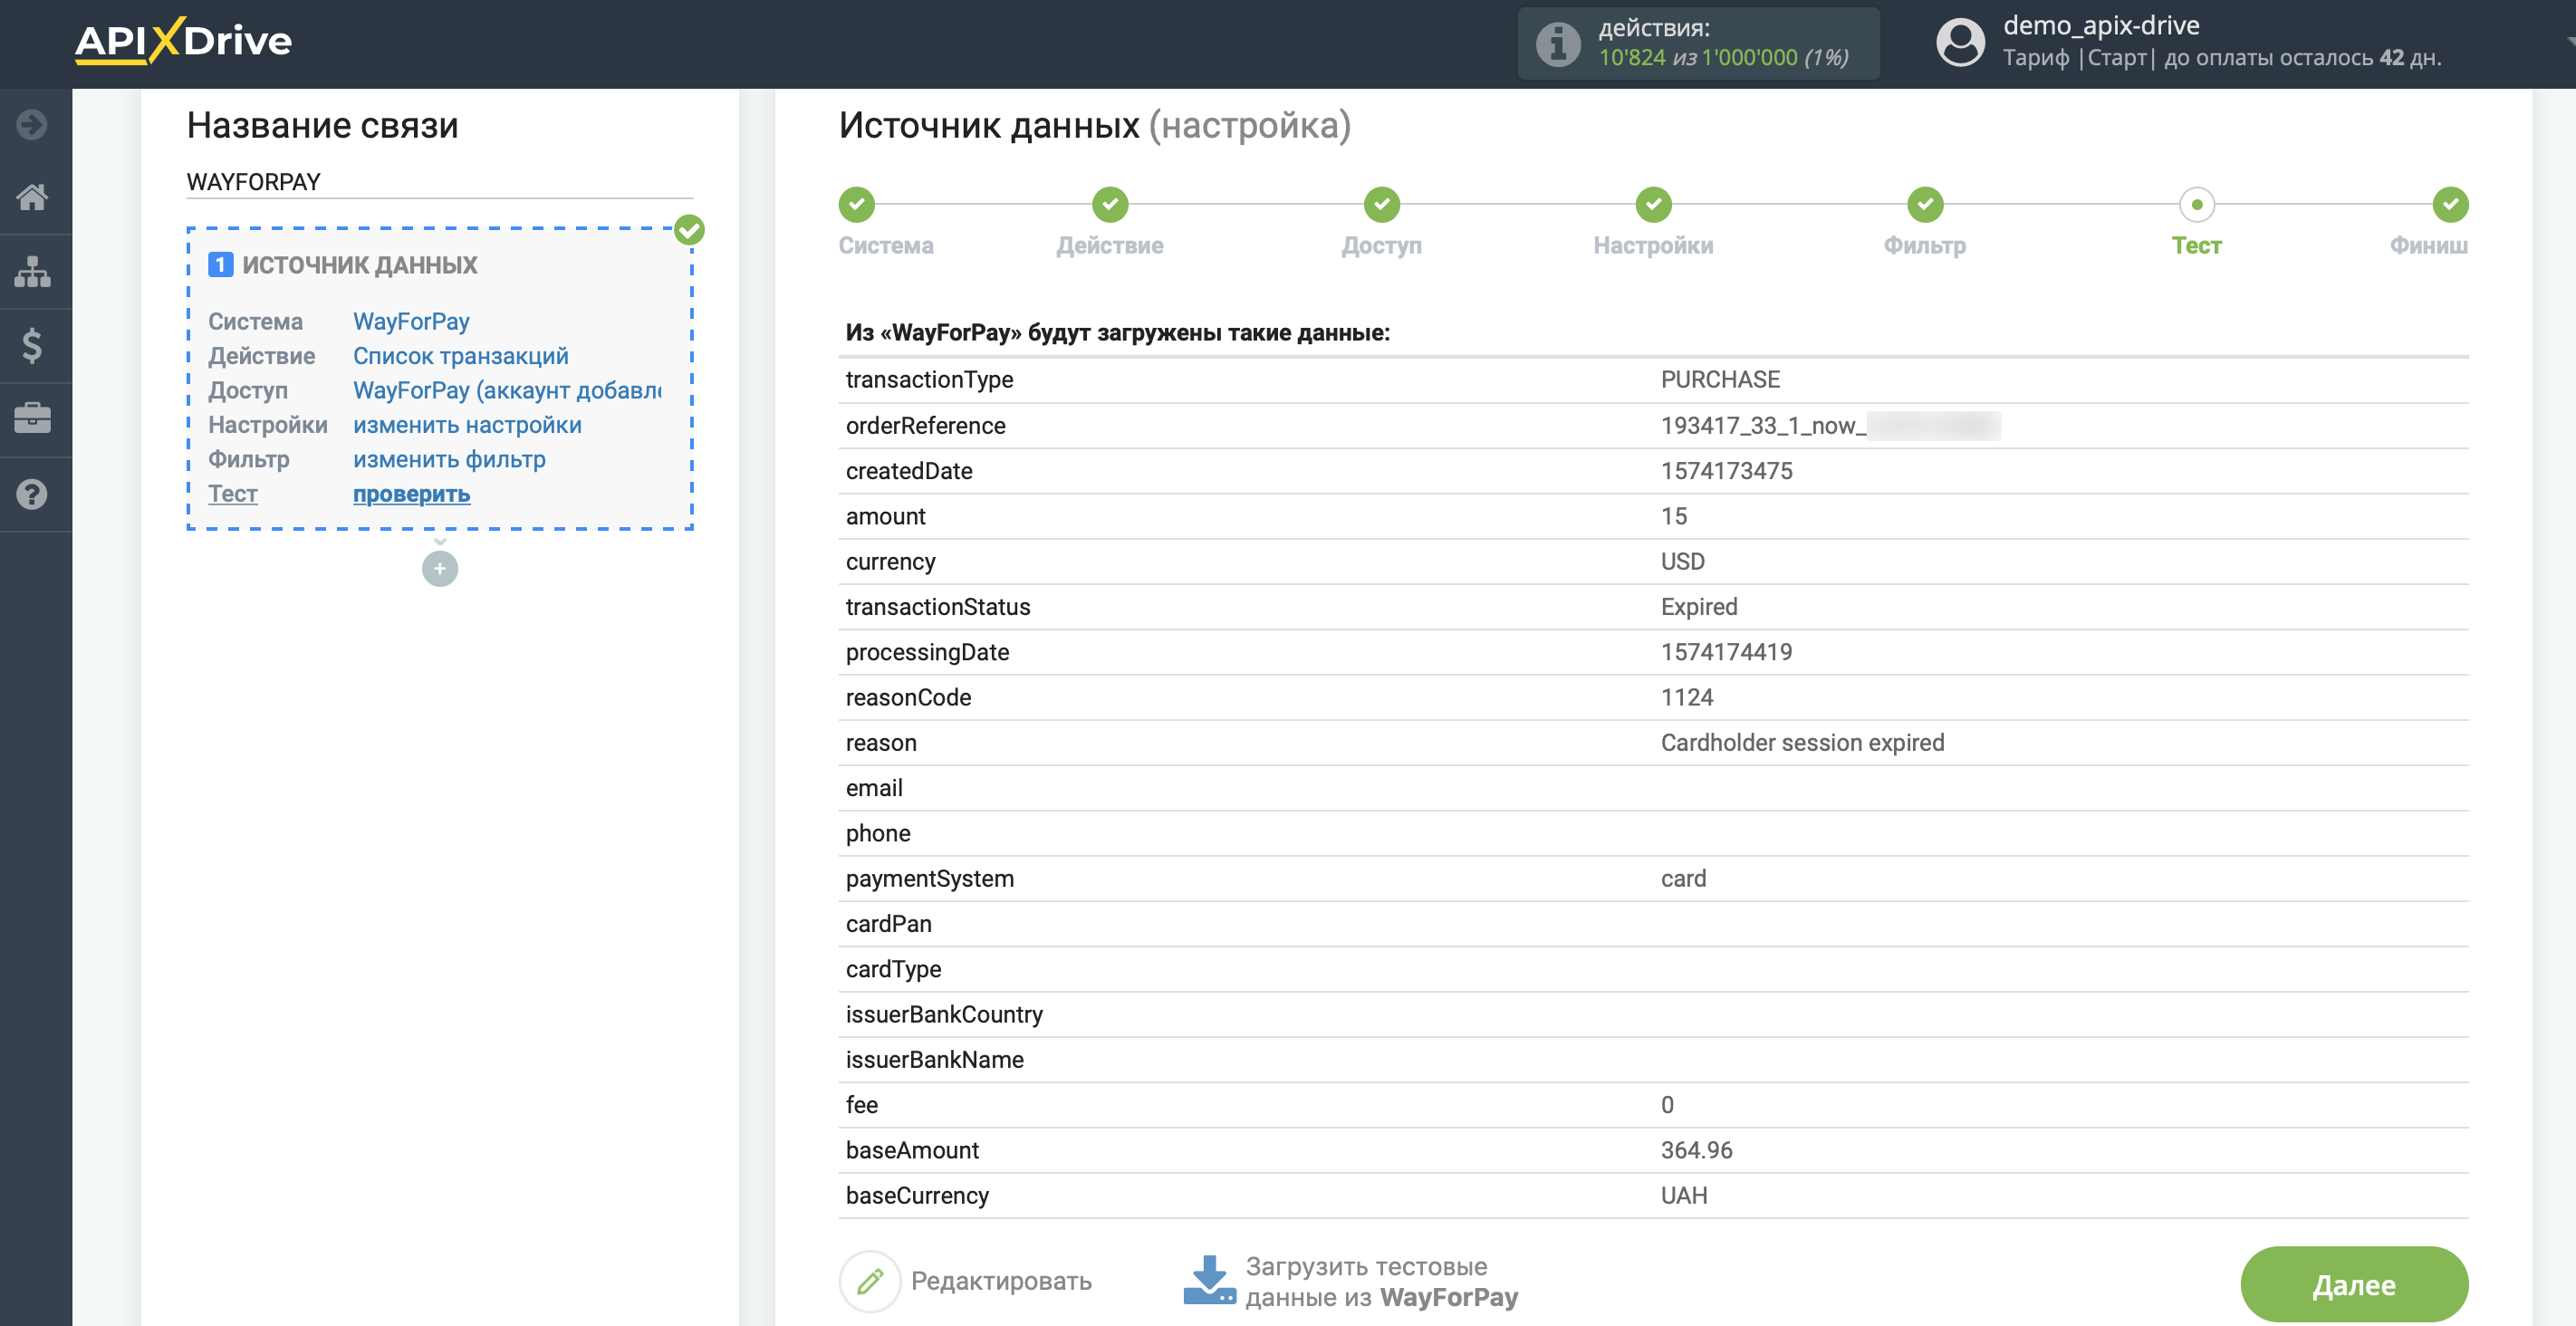
Task: Click currency value USD
Action: pos(1682,562)
